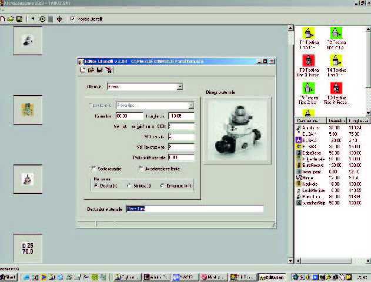
Task: Click main canvas scrollbar down arrow
Action: (x=290, y=261)
